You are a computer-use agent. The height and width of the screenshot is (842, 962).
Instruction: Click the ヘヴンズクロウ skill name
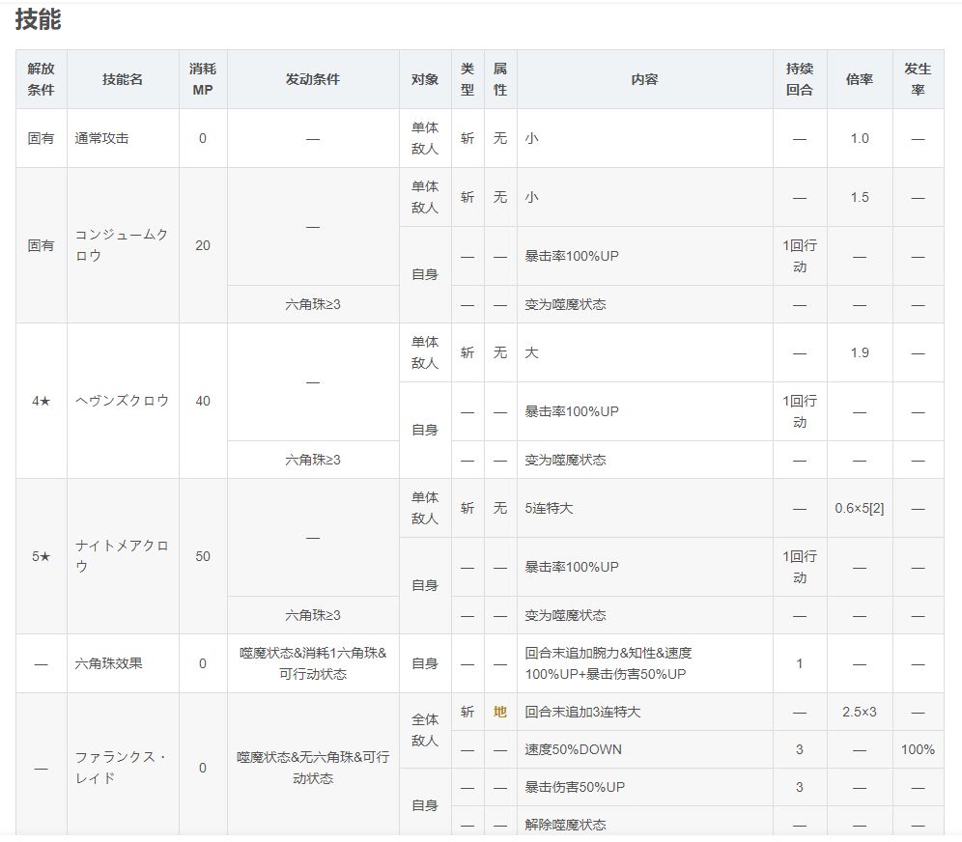tap(122, 401)
